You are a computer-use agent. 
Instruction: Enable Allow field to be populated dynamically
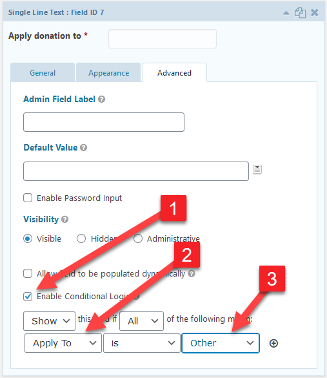[28, 273]
